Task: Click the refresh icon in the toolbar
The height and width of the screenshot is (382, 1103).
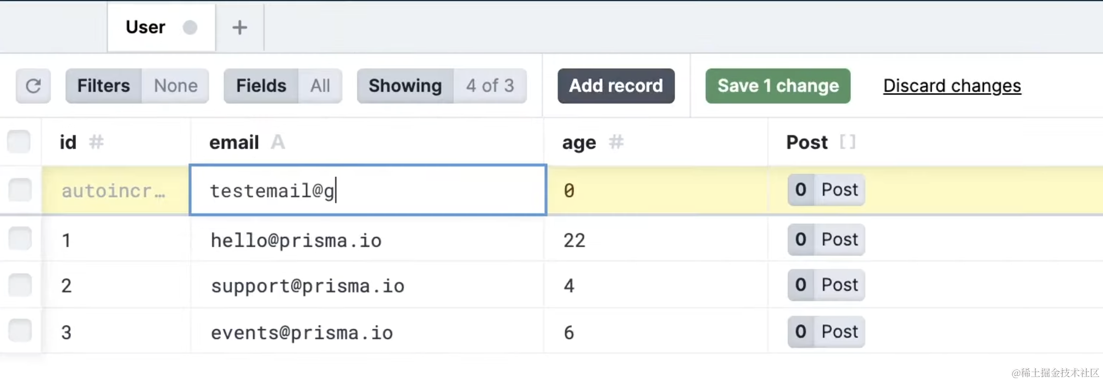Action: [x=33, y=86]
